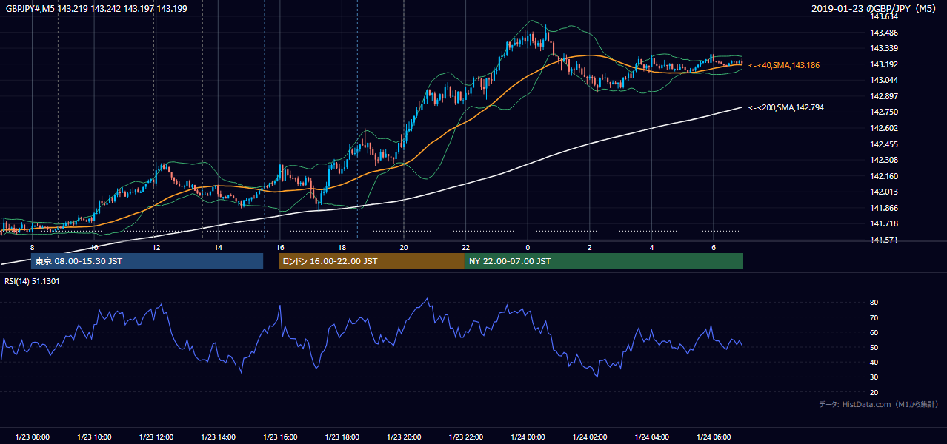Click the 143.634 price axis label
947x444 pixels.
coord(884,16)
